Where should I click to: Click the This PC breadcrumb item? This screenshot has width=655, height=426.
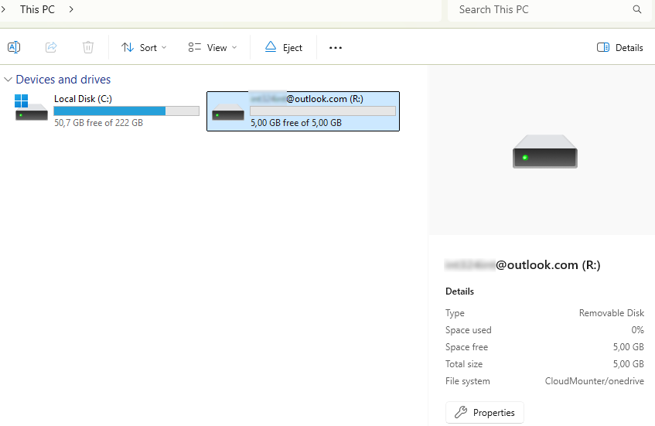pyautogui.click(x=39, y=9)
